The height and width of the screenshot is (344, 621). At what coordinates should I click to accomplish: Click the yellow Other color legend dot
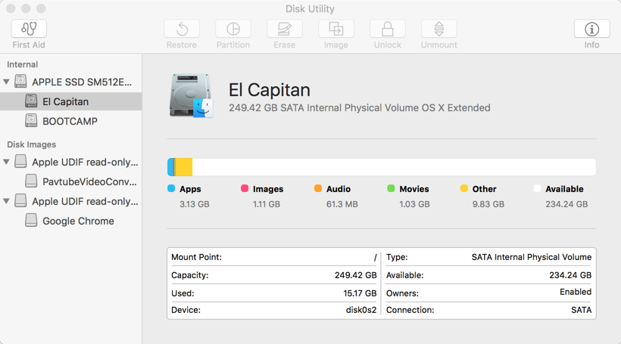click(x=464, y=188)
